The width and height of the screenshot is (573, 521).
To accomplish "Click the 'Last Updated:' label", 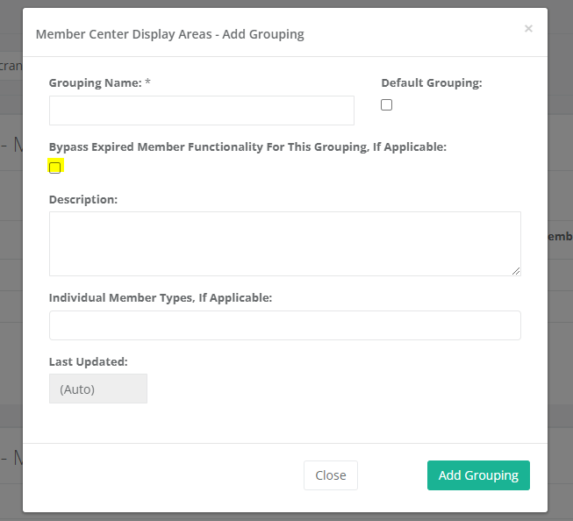I will pos(89,360).
